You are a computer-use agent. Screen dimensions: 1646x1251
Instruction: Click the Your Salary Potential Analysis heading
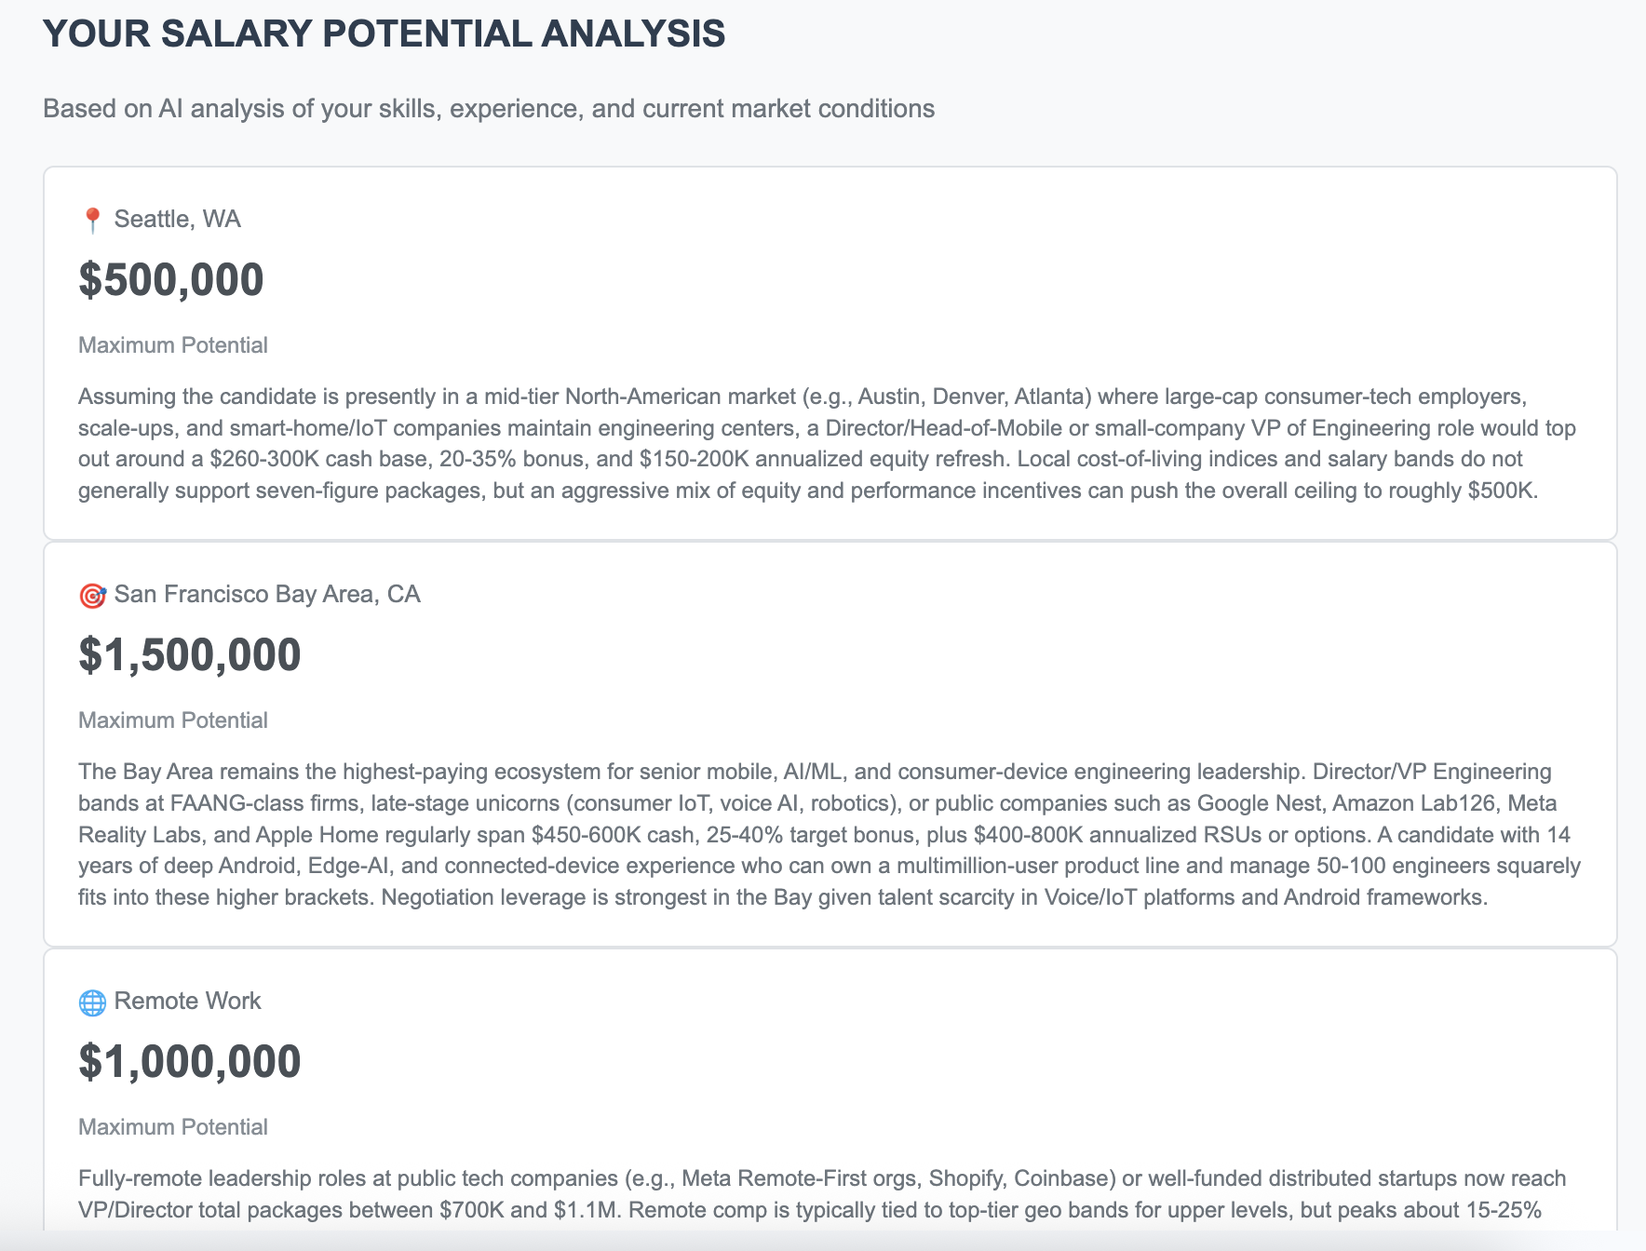point(385,34)
